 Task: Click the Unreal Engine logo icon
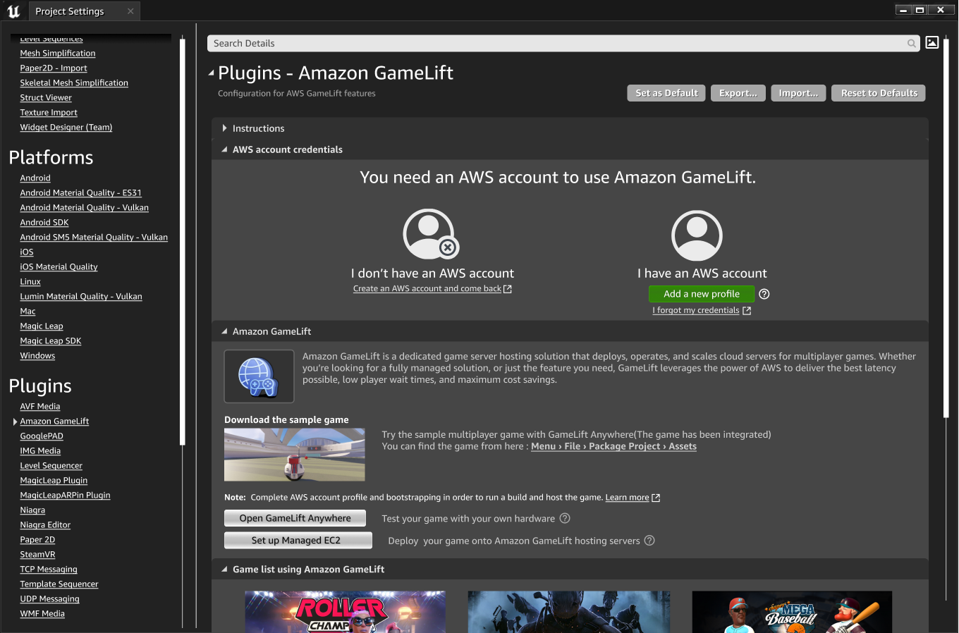13,11
